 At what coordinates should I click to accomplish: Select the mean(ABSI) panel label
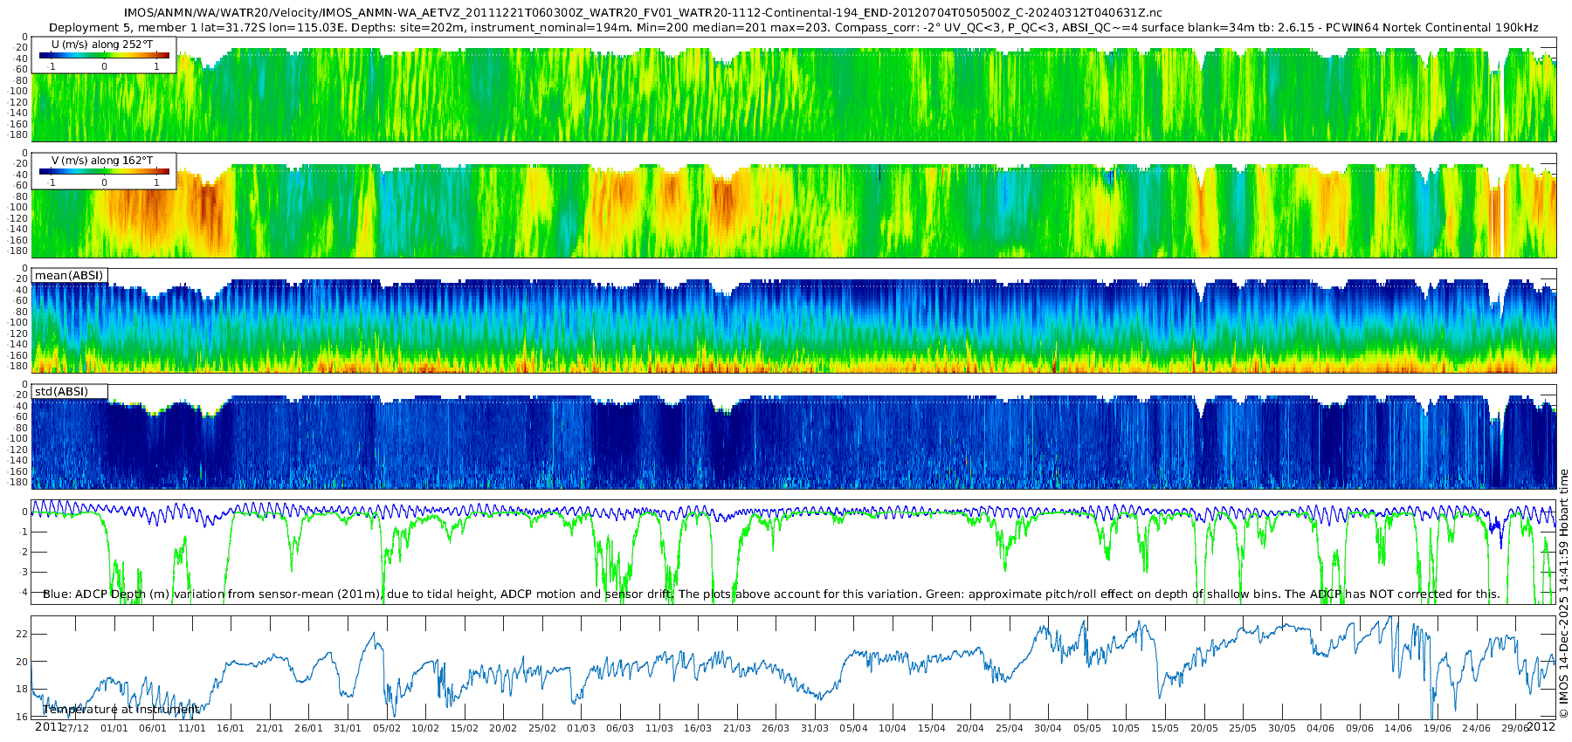pos(69,276)
